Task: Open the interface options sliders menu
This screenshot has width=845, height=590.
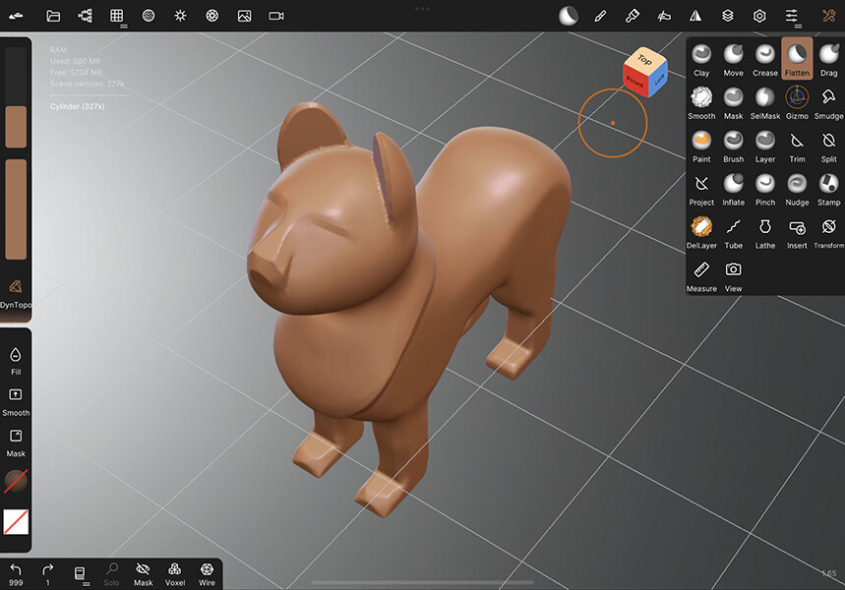Action: pos(792,16)
